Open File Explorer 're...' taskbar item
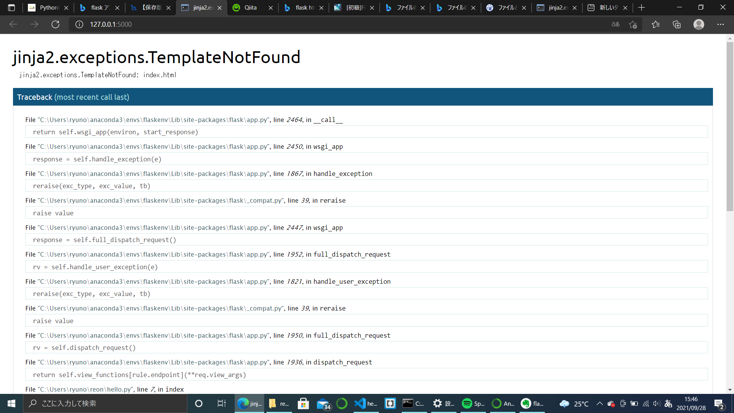This screenshot has width=734, height=413. pos(279,403)
